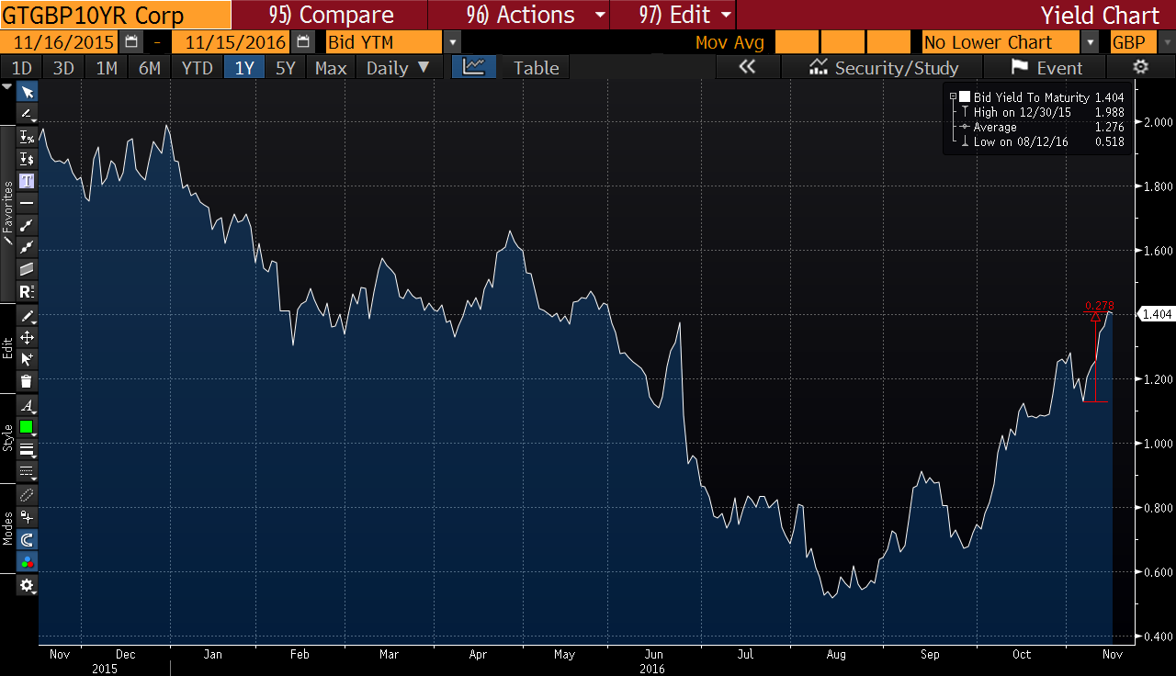This screenshot has height=676, width=1176.
Task: Toggle the lock crosshair mode
Action: (x=28, y=517)
